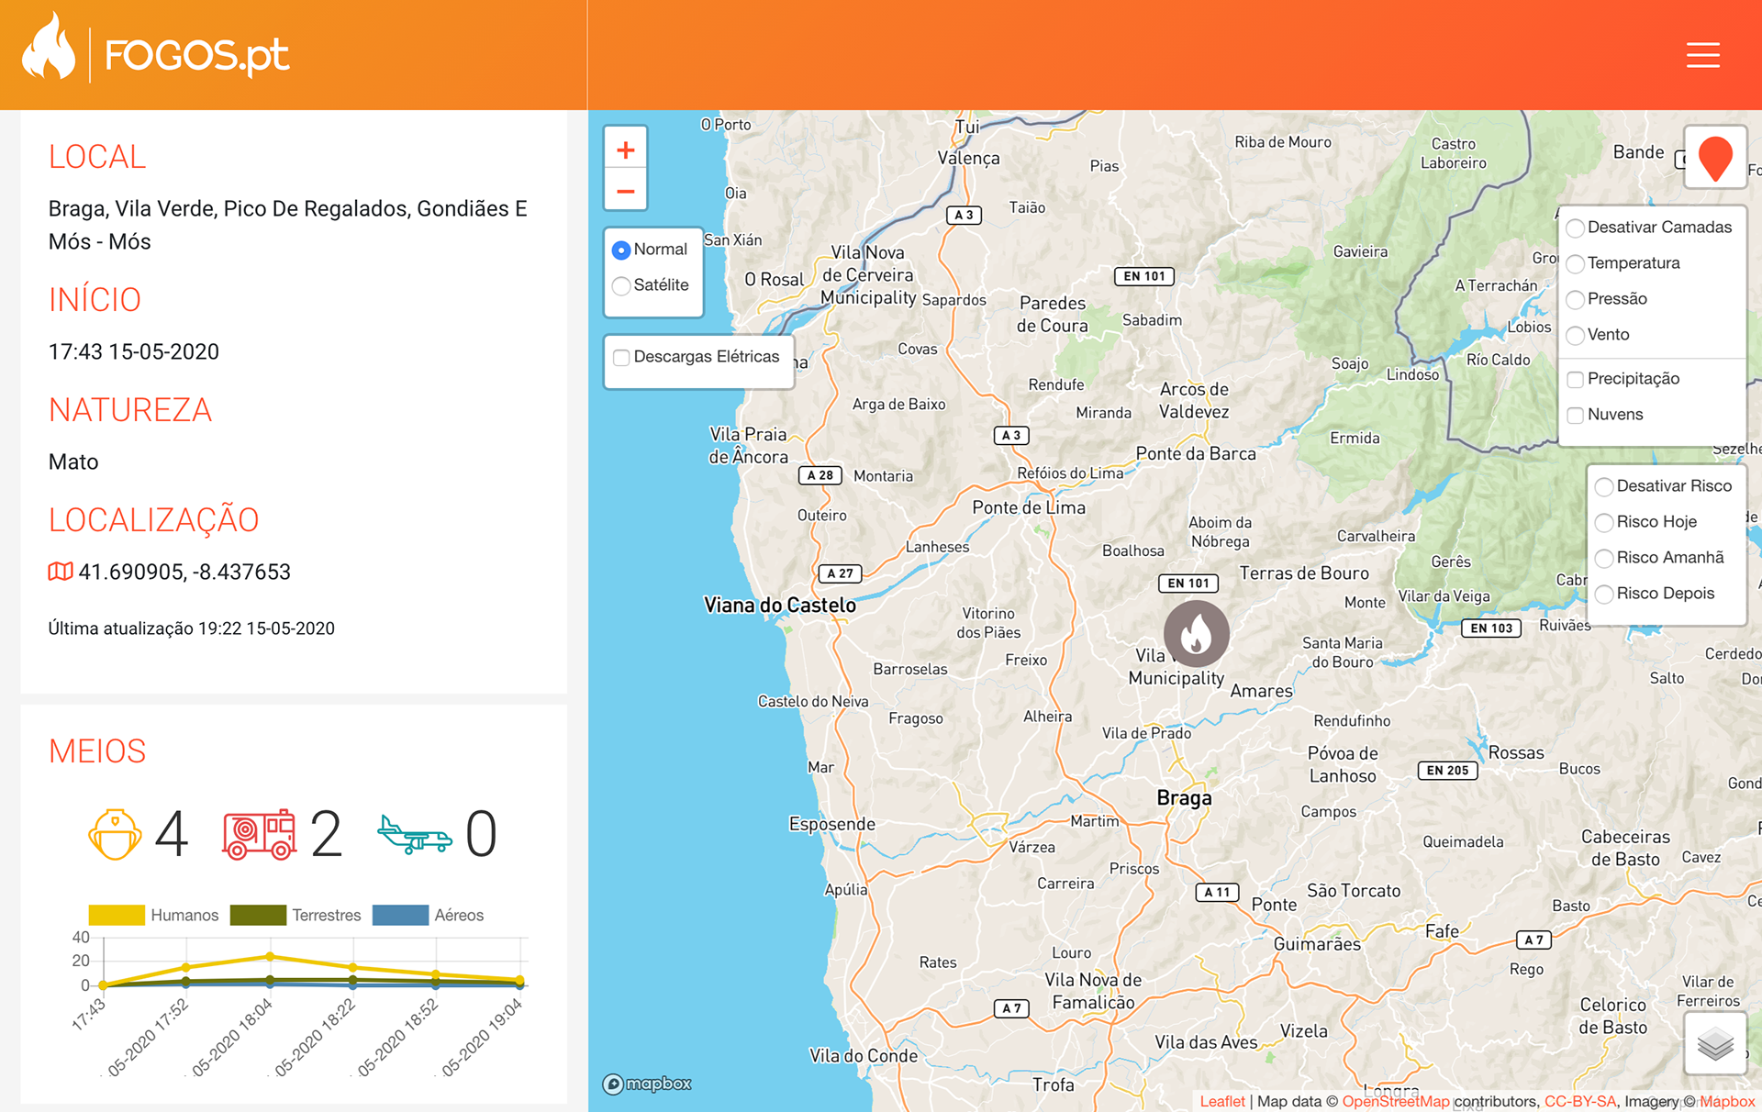Click the fire truck icon
The image size is (1762, 1112).
[259, 834]
